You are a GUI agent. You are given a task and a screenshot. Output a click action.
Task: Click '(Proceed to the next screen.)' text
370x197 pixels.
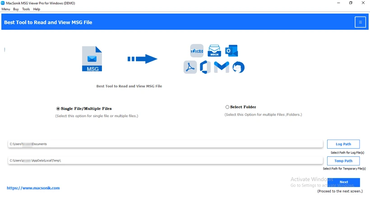point(340,191)
